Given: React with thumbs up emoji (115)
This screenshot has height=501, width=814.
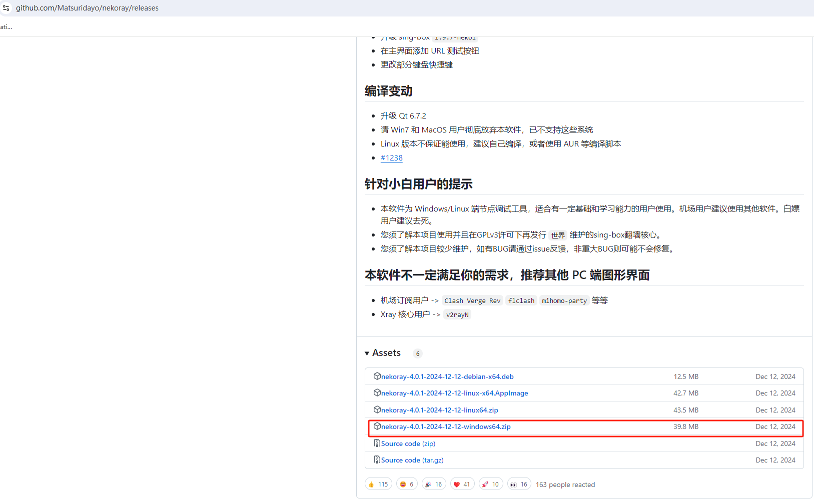Looking at the screenshot, I should [x=378, y=484].
